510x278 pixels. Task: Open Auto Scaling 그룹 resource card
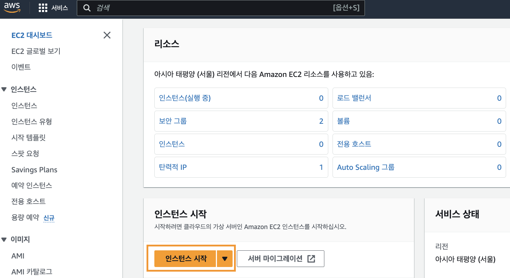click(419, 167)
